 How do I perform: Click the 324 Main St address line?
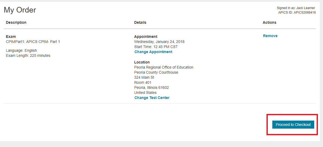point(144,77)
